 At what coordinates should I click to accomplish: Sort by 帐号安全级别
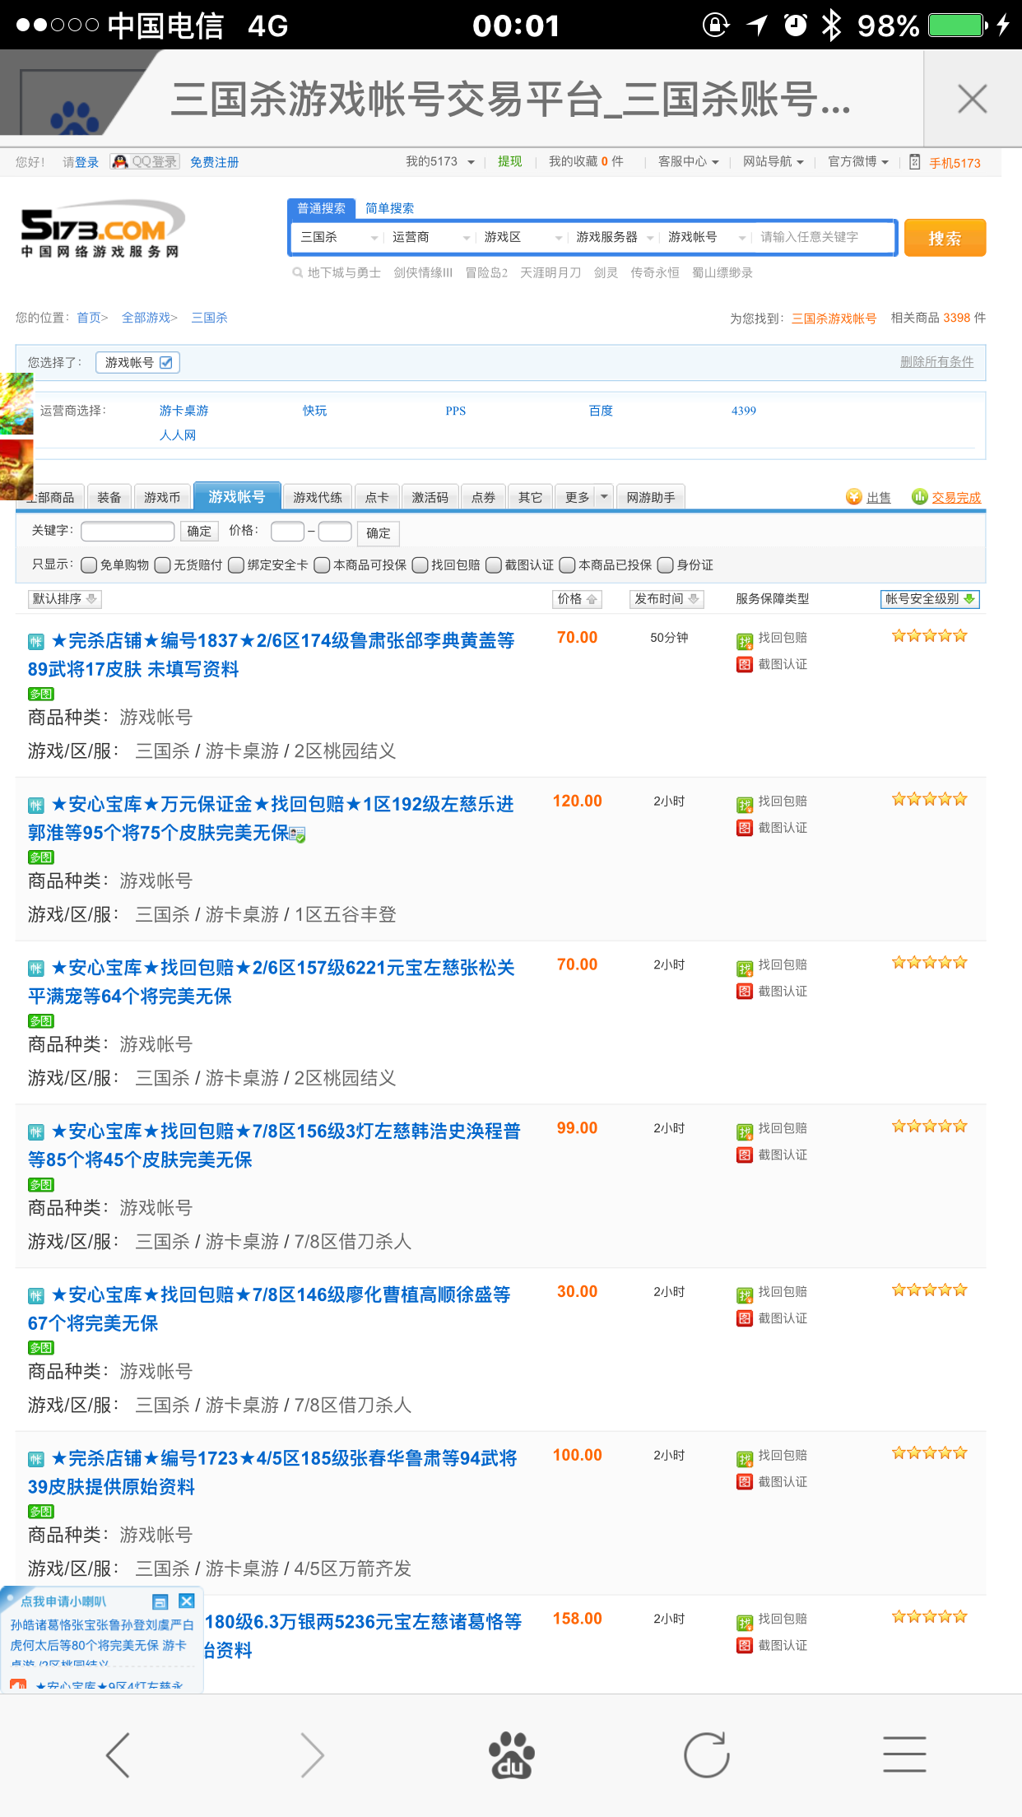point(930,599)
